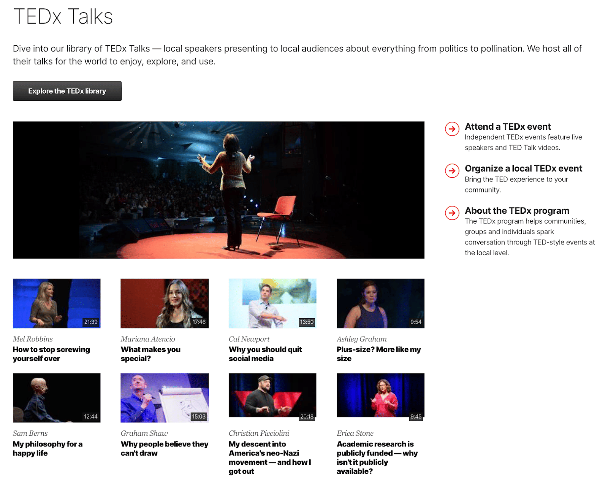Open the title Why people believe they can't draw
608x478 pixels.
click(164, 448)
